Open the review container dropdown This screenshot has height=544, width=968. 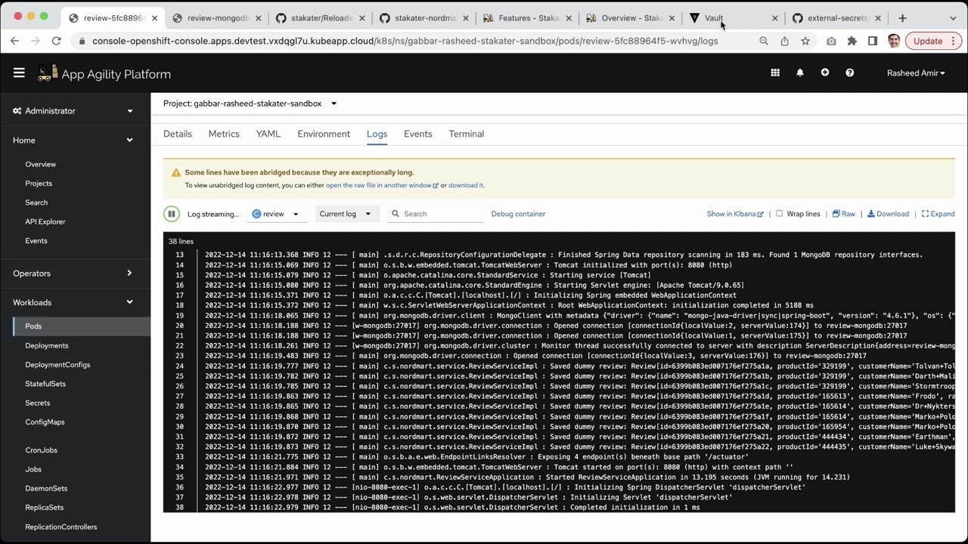(x=275, y=214)
